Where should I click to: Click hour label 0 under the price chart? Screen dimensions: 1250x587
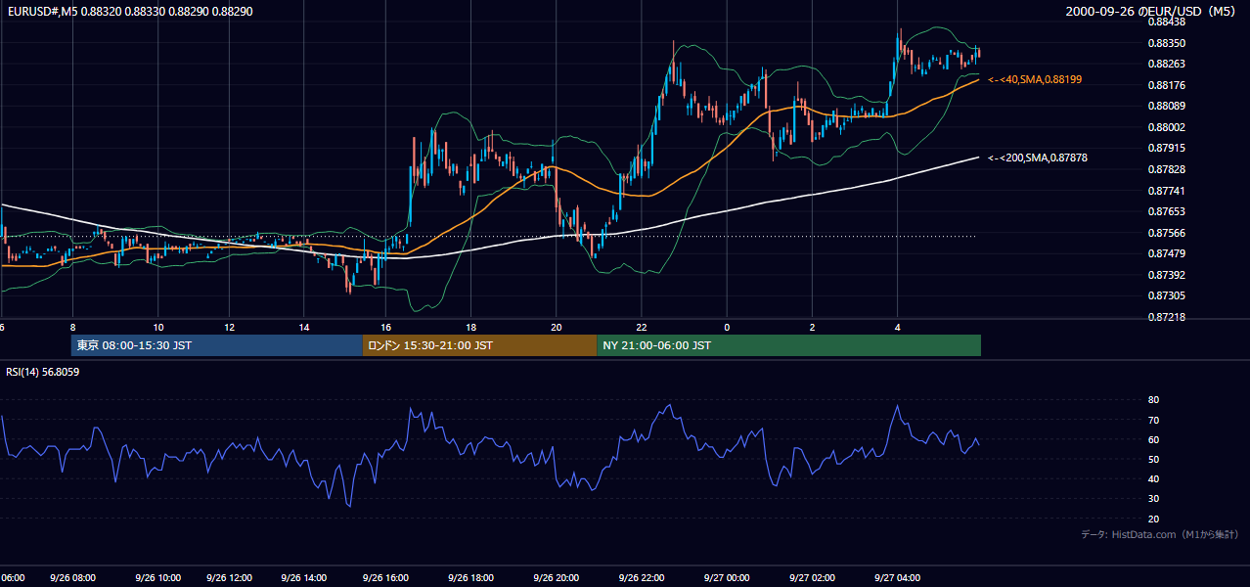pos(727,328)
